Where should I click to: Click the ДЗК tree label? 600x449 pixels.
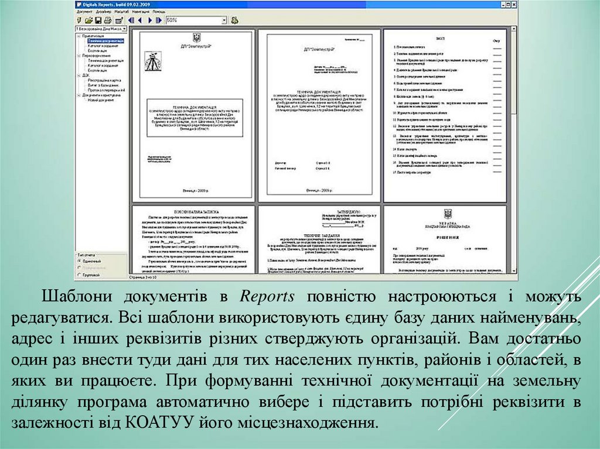click(86, 76)
